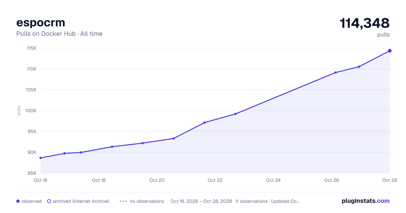
Task: Click the date range and observations note
Action: 235,201
